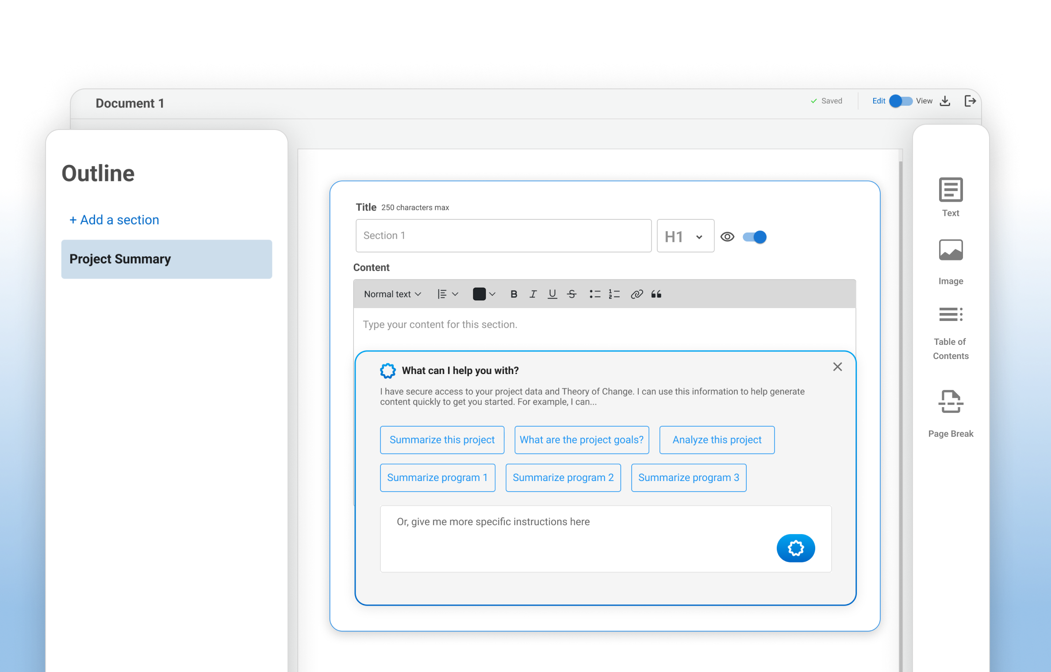1051x672 pixels.
Task: Toggle the section visibility switch
Action: tap(755, 237)
